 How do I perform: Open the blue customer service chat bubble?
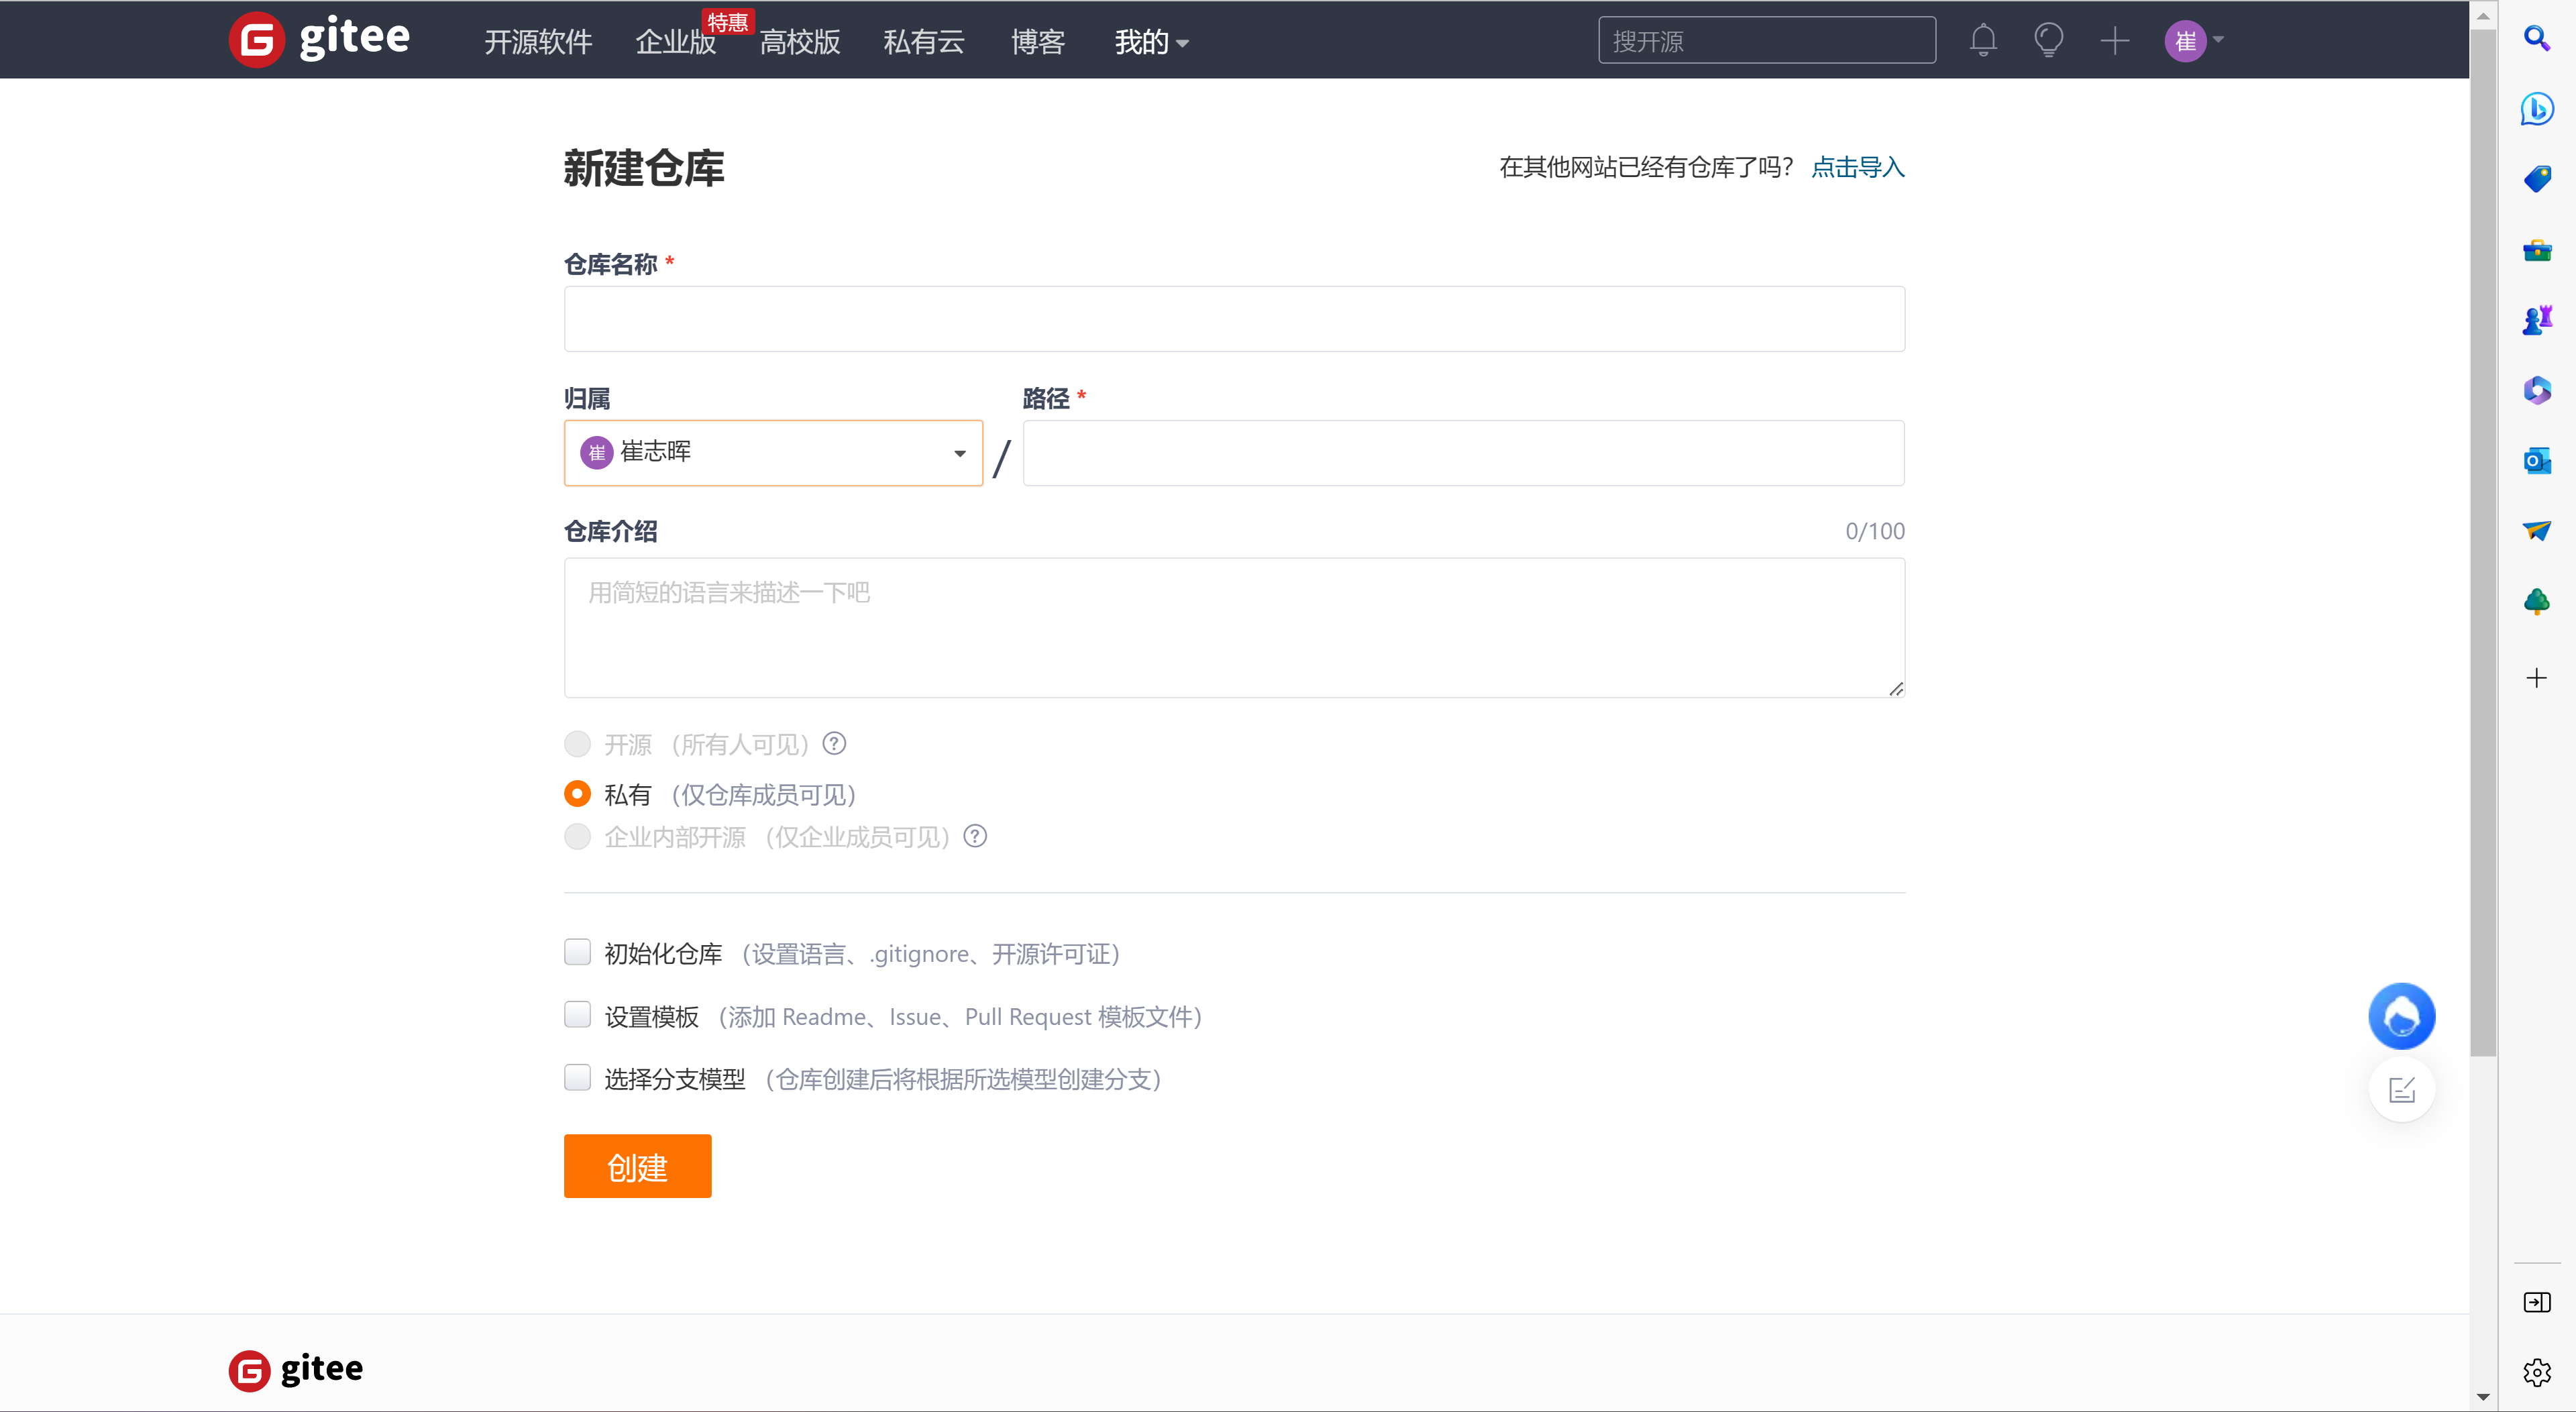[x=2401, y=1016]
